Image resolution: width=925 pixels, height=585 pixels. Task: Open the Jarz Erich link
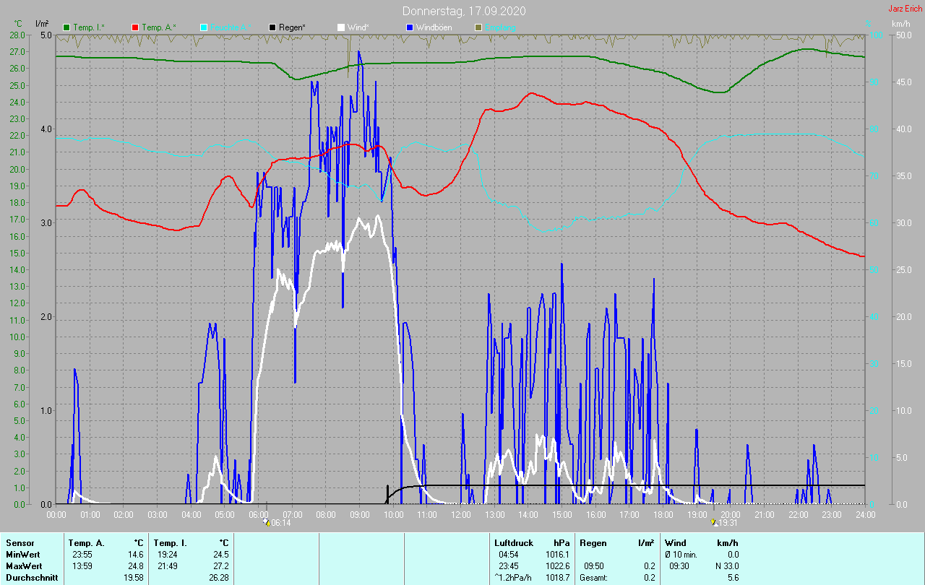[x=905, y=9]
